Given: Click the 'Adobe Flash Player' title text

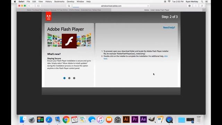Looking at the screenshot, I should [x=66, y=29].
